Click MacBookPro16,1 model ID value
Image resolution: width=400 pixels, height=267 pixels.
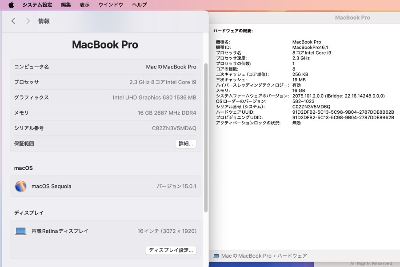[x=310, y=47]
